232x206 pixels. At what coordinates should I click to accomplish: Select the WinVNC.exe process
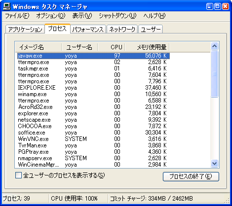[x=93, y=139]
